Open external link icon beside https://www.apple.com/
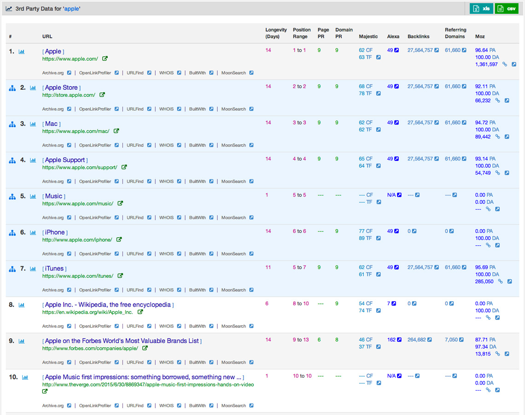525x415 pixels. (105, 59)
